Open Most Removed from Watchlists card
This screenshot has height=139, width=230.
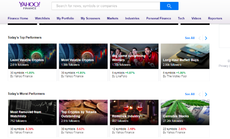pos(32,119)
